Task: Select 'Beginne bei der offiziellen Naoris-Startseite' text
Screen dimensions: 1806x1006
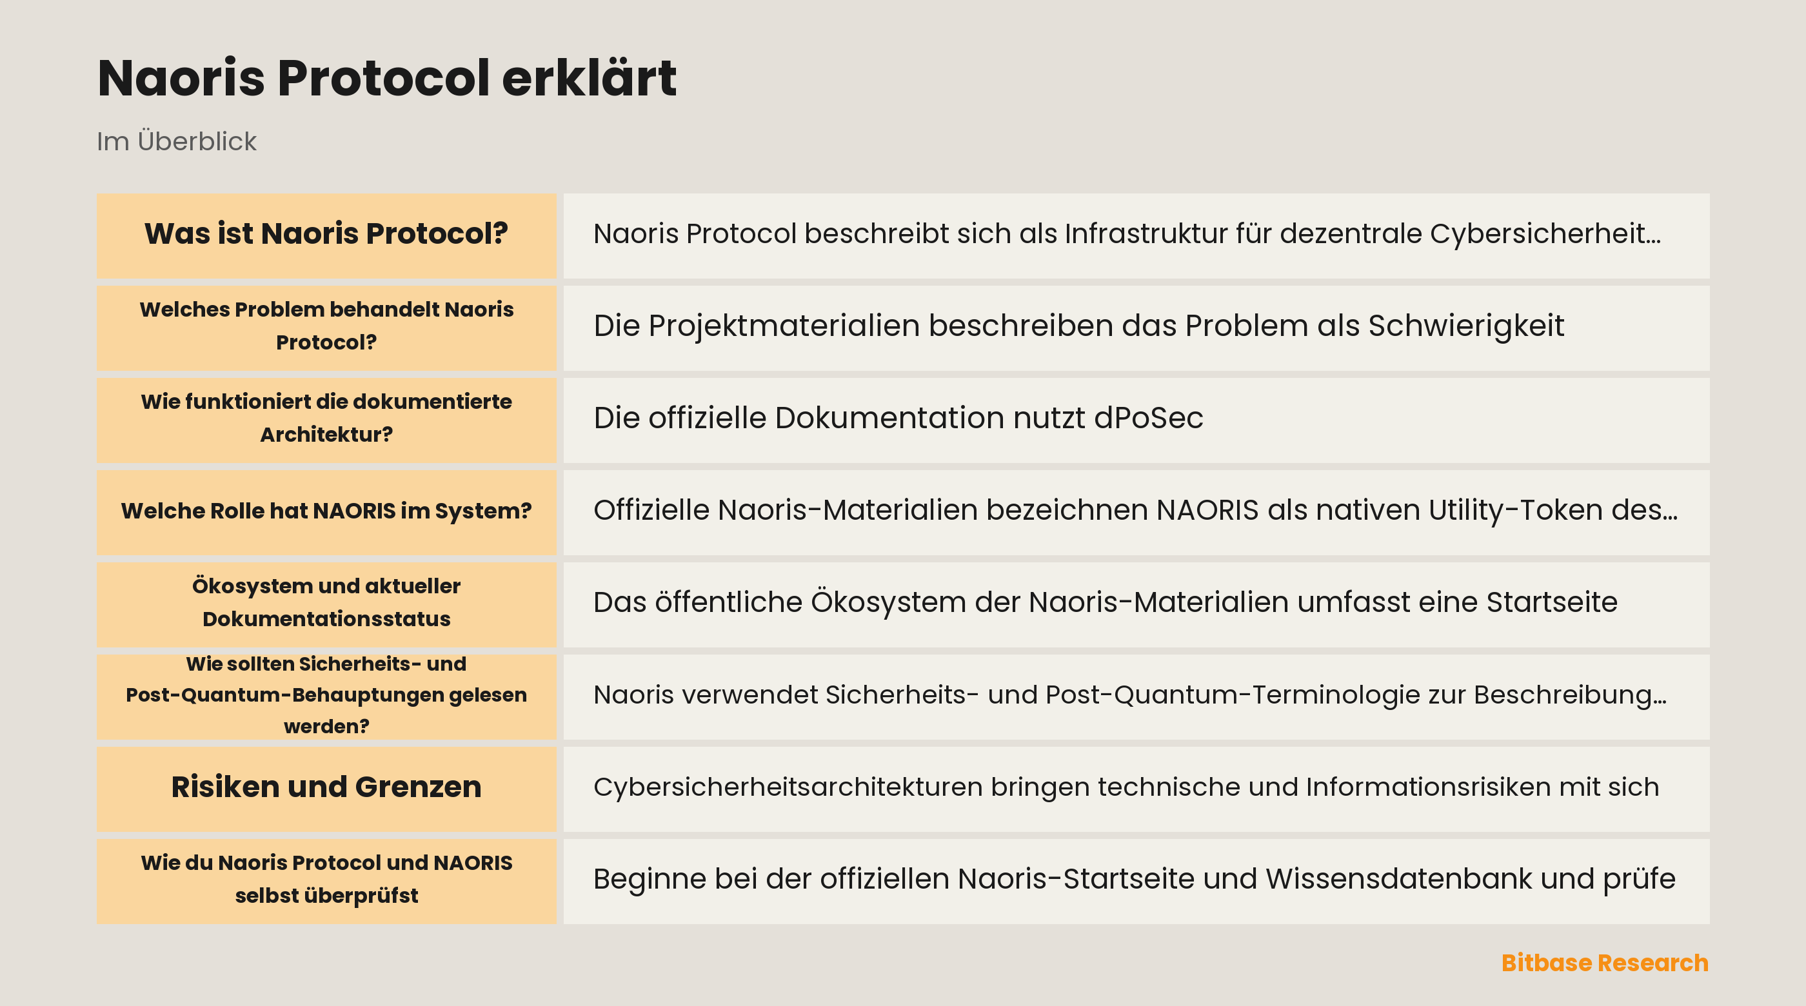Action: click(x=894, y=879)
